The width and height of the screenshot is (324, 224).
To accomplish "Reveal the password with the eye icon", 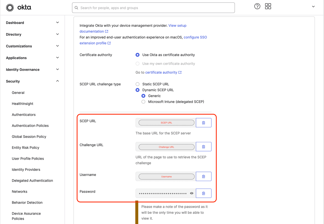I will [x=192, y=193].
